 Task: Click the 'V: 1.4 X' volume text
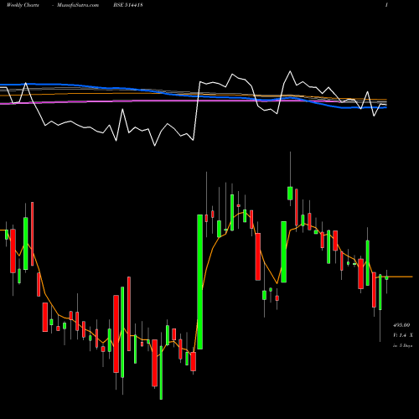click(x=402, y=335)
